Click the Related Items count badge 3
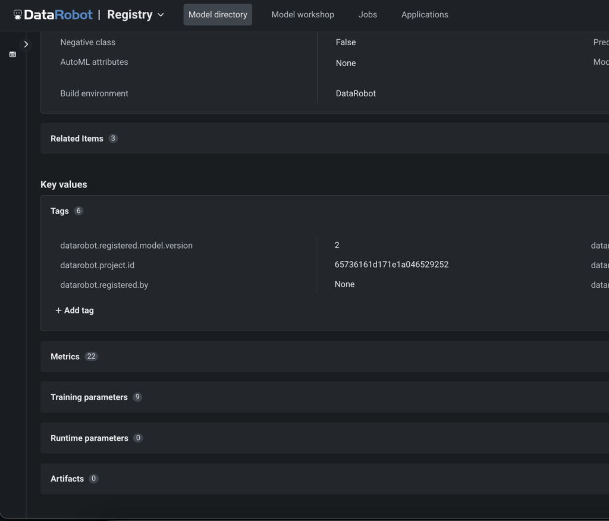This screenshot has width=609, height=521. click(113, 139)
